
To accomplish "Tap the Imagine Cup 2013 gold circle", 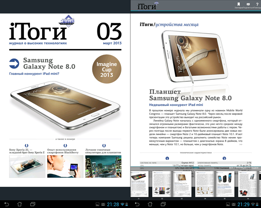I will (107, 69).
